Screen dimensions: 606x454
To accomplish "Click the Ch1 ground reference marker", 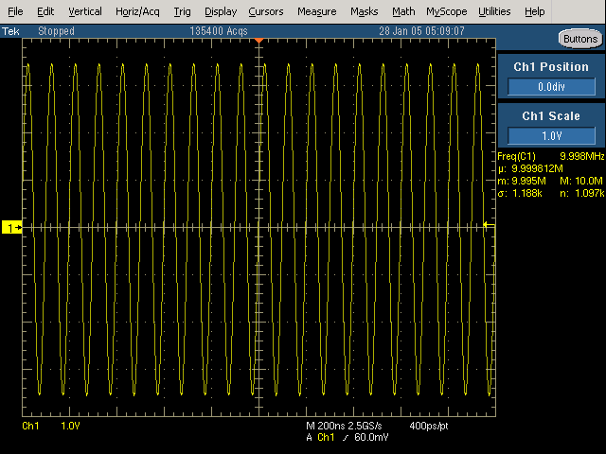I will click(x=12, y=228).
